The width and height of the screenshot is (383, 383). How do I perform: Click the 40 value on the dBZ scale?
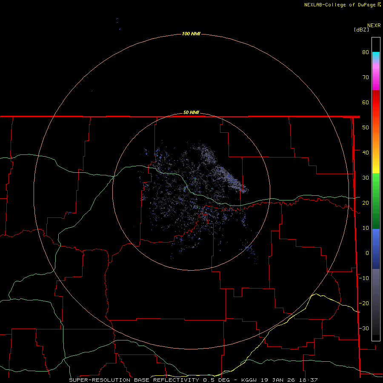pos(366,153)
